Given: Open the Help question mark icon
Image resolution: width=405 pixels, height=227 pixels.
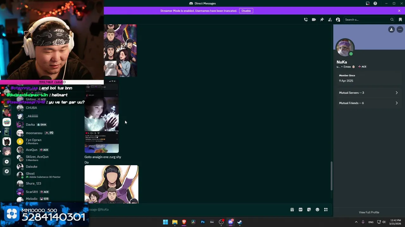Looking at the screenshot, I should click(x=375, y=3).
